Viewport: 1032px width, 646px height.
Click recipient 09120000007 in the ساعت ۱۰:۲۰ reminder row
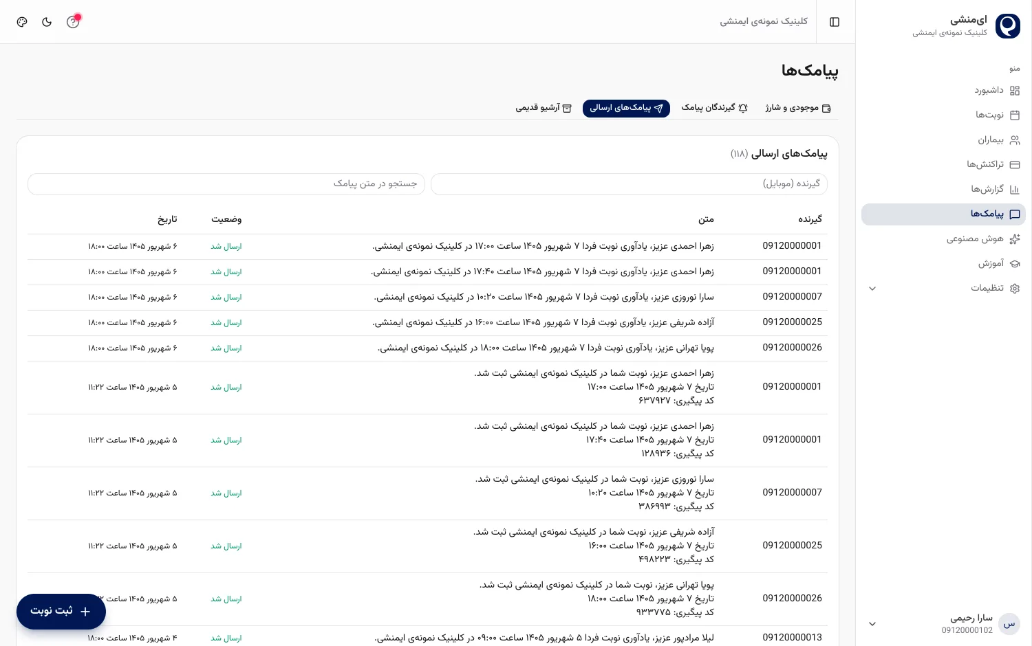[792, 297]
